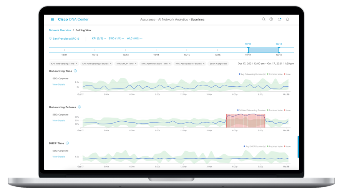Screen dimensions: 340x191
Task: Open the hamburger navigation menu
Action: click(x=52, y=20)
